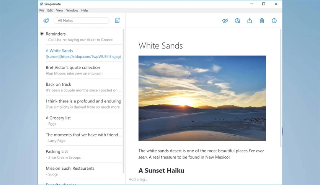320x185 pixels.
Task: Click the '- Suogi' preview text
Action: click(52, 174)
